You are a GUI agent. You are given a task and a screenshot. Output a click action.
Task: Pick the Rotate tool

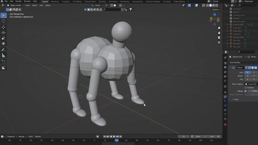pyautogui.click(x=4, y=33)
